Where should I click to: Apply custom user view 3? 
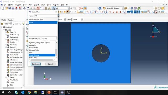(117, 12)
